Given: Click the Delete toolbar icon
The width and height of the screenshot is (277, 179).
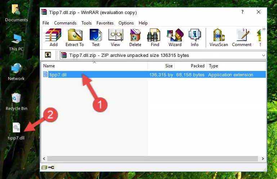Looking at the screenshot, I should (135, 37).
